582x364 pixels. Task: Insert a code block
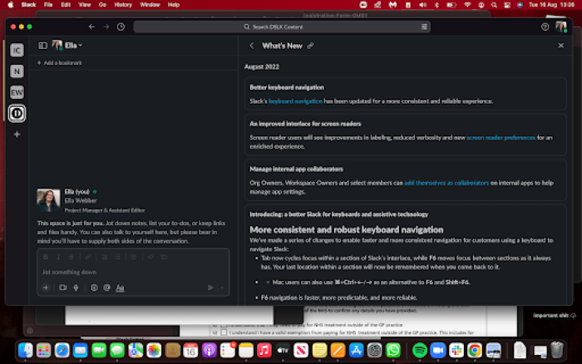click(164, 257)
